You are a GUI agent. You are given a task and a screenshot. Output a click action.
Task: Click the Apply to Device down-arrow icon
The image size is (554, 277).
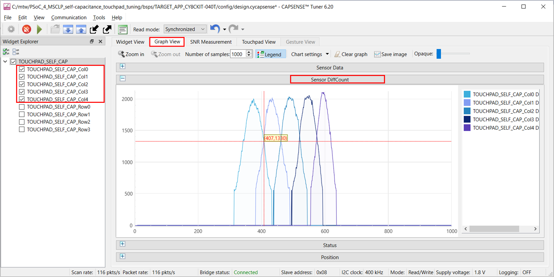pos(68,29)
